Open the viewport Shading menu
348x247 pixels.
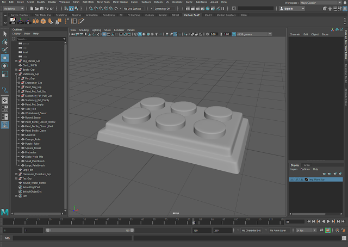84,30
